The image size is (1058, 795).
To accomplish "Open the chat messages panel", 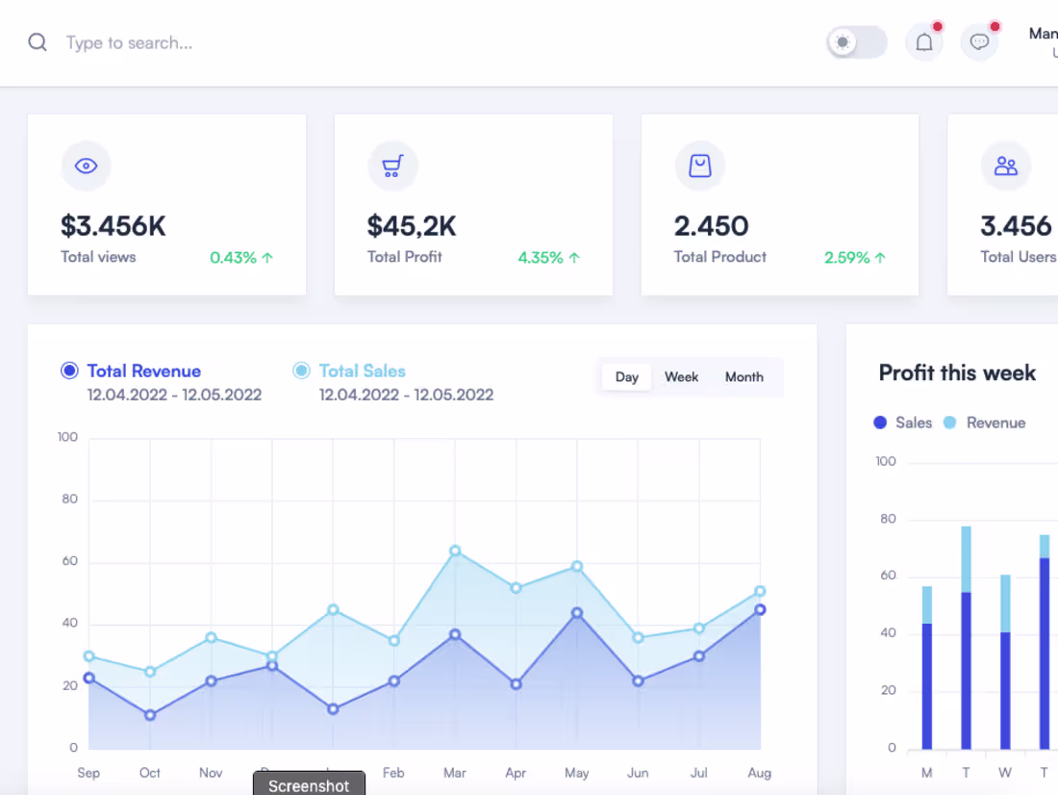I will pos(980,42).
